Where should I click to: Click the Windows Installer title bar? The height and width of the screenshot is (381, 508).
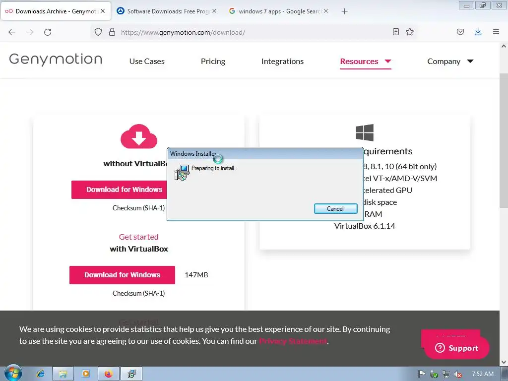point(265,154)
